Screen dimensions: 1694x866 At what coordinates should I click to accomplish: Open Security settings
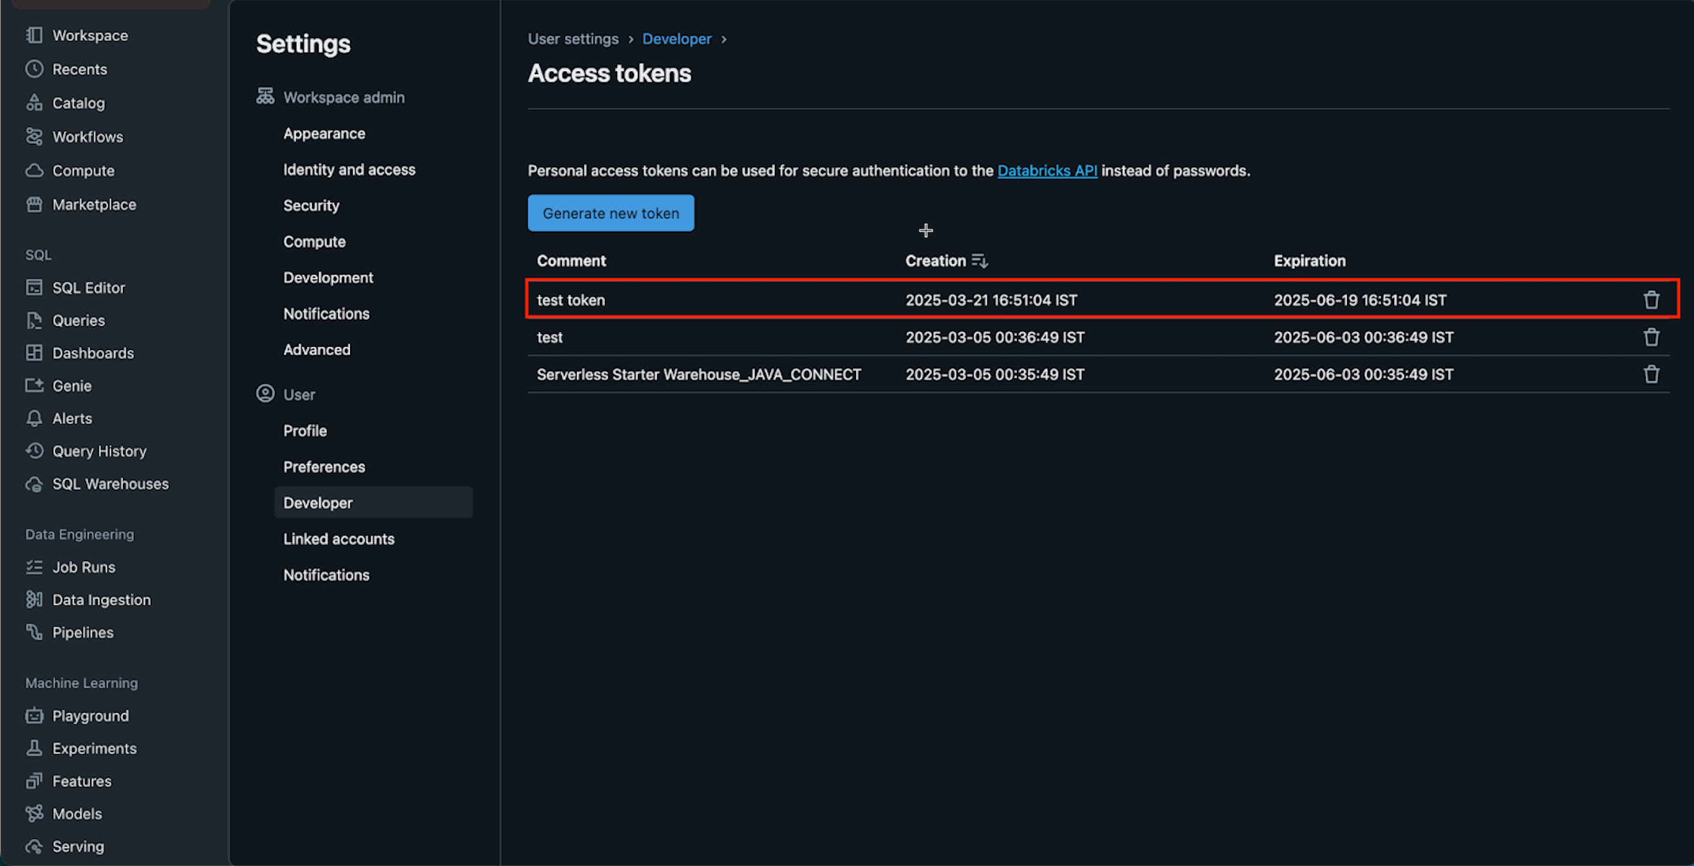point(311,206)
